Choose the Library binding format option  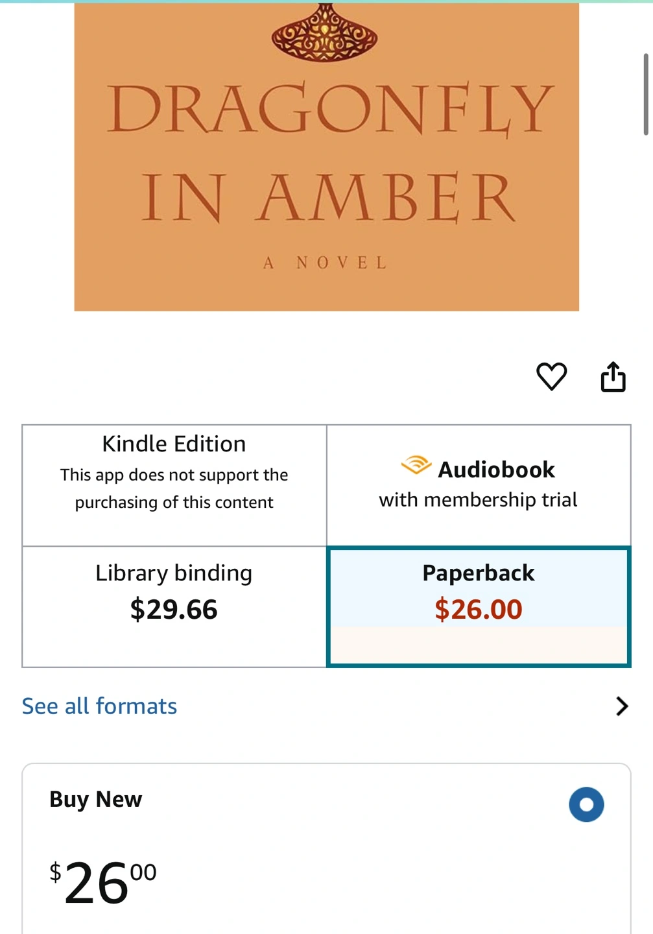174,606
